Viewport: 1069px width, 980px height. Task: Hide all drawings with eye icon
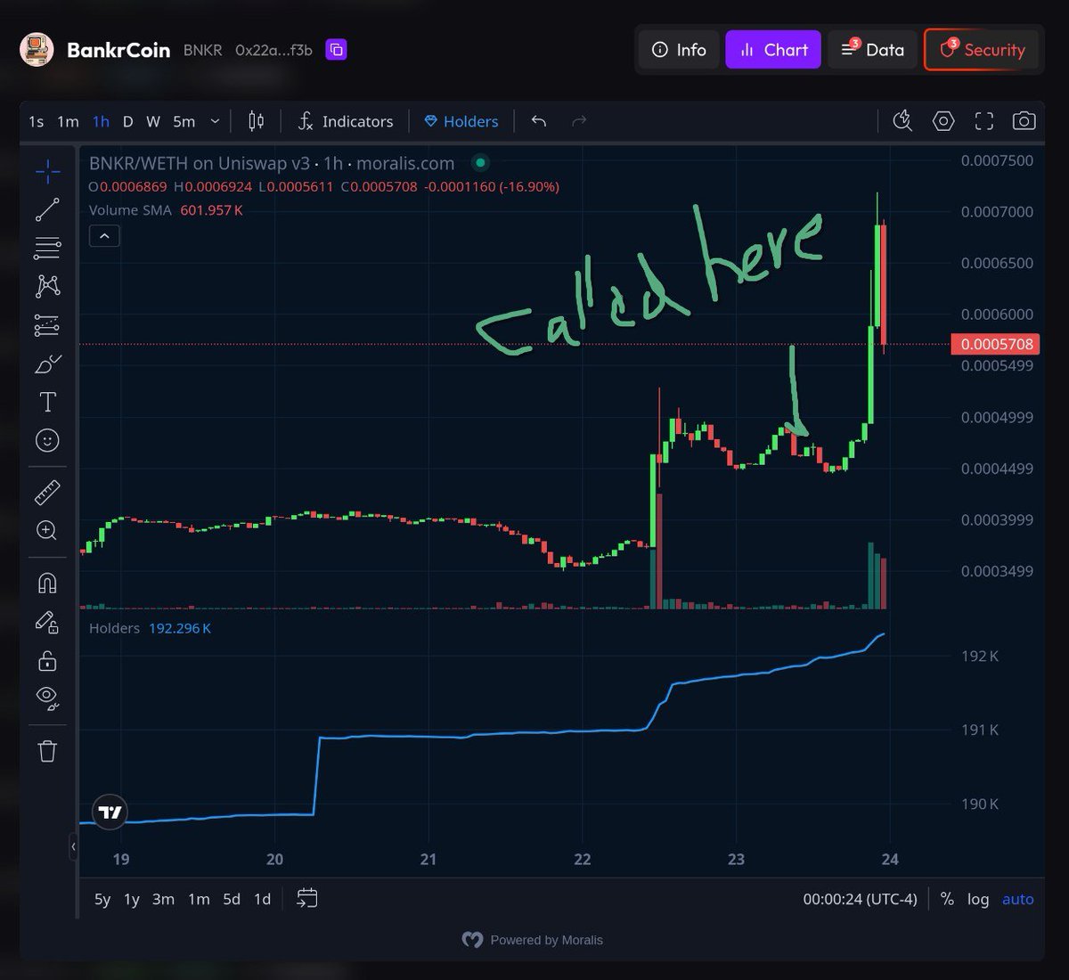47,698
